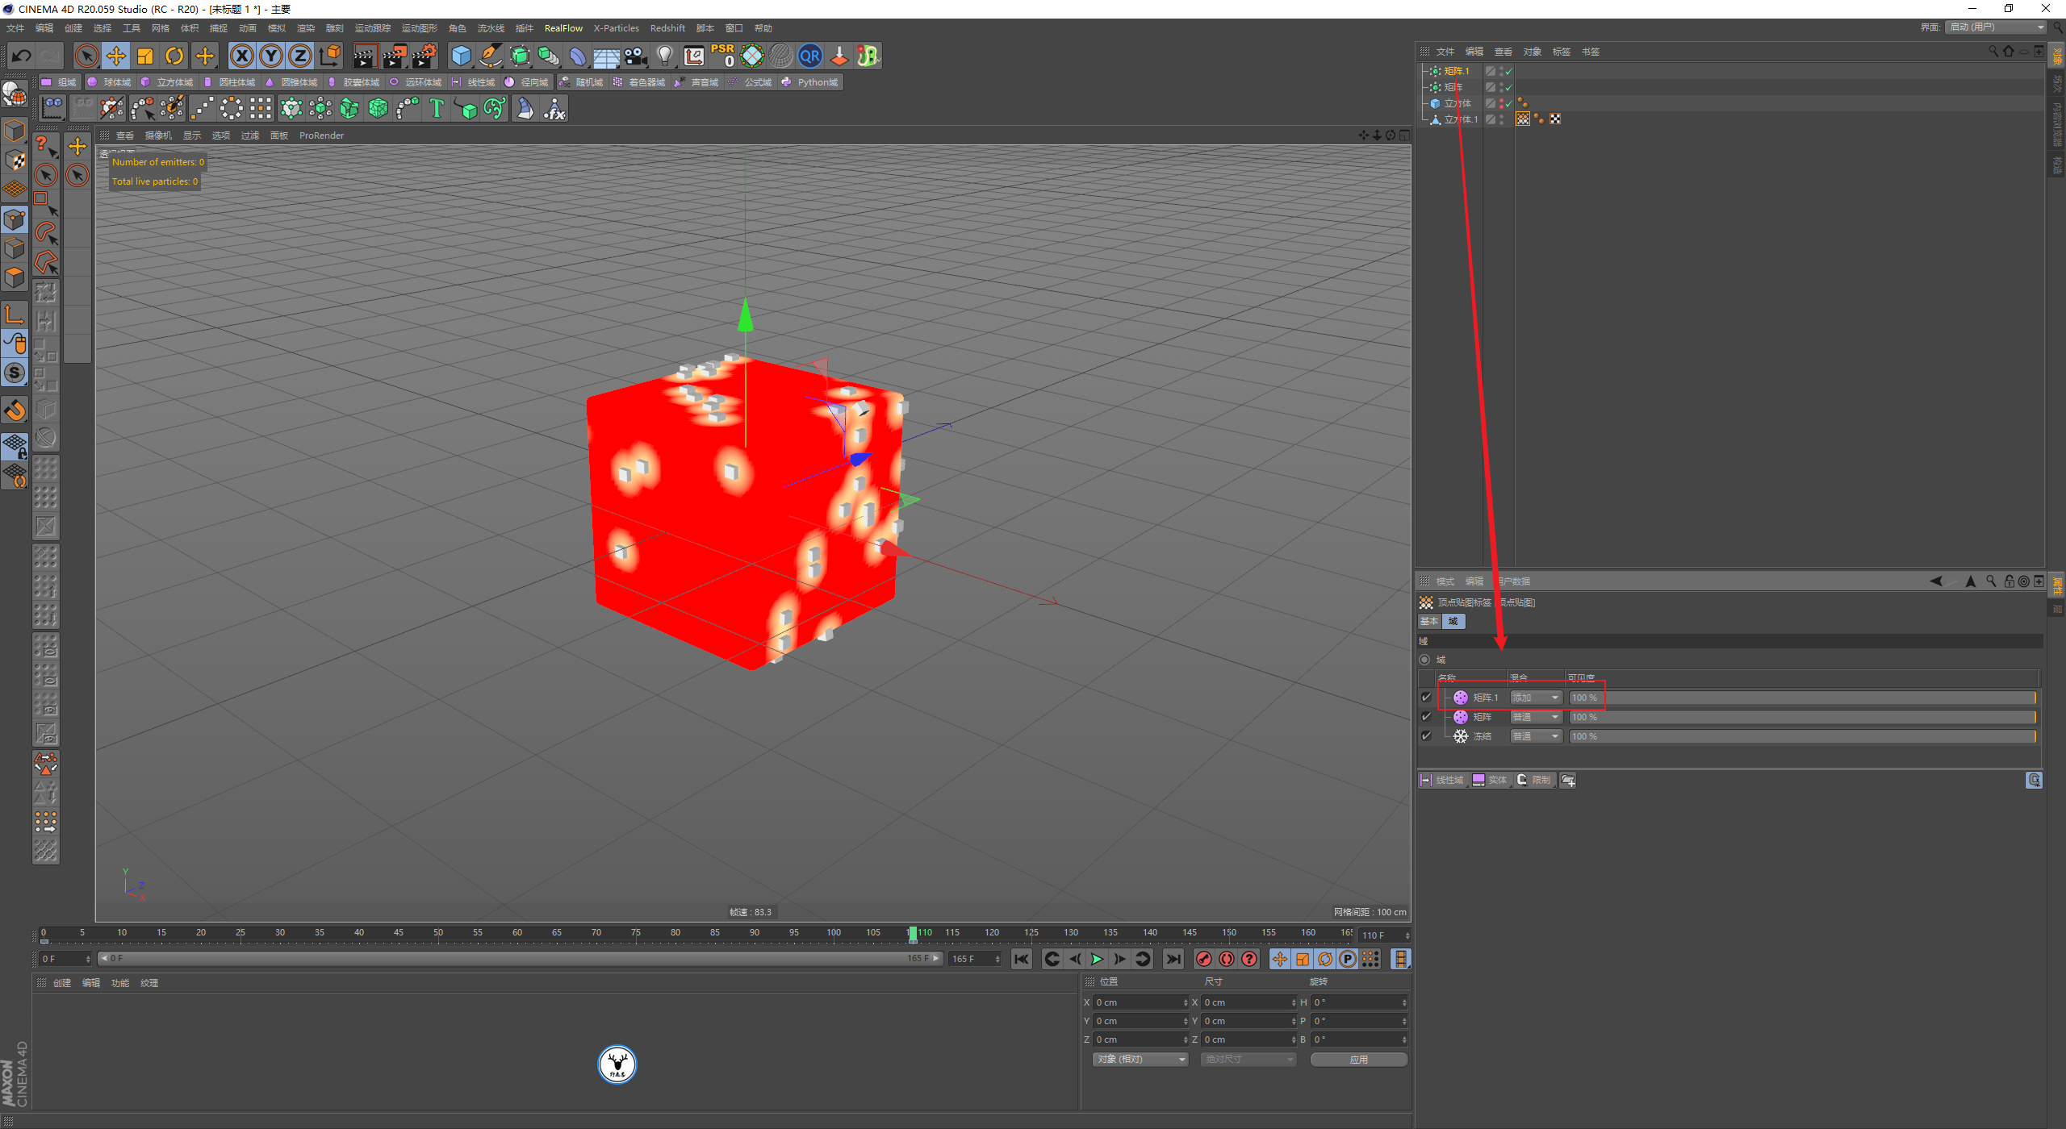The image size is (2066, 1129).
Task: Click the current frame 110 F field
Action: pos(1383,935)
